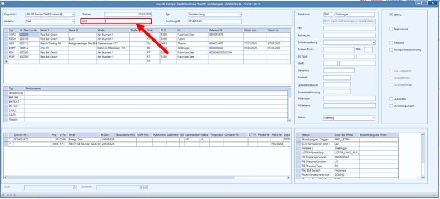Select the ABS row with Rauch Trading AG

(x=147, y=43)
